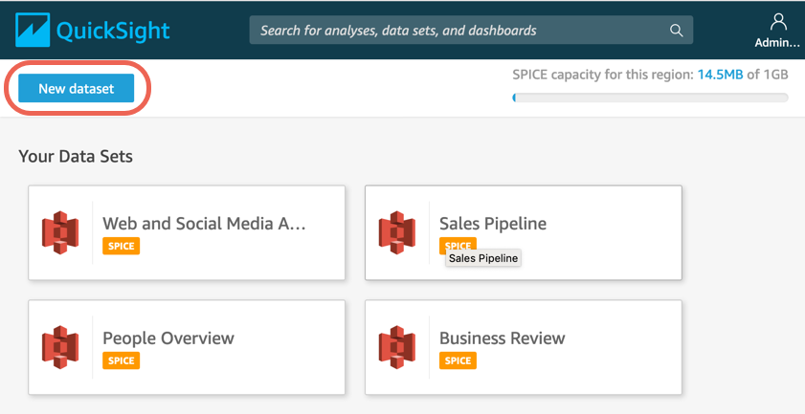Open the People Overview data set title

point(168,338)
